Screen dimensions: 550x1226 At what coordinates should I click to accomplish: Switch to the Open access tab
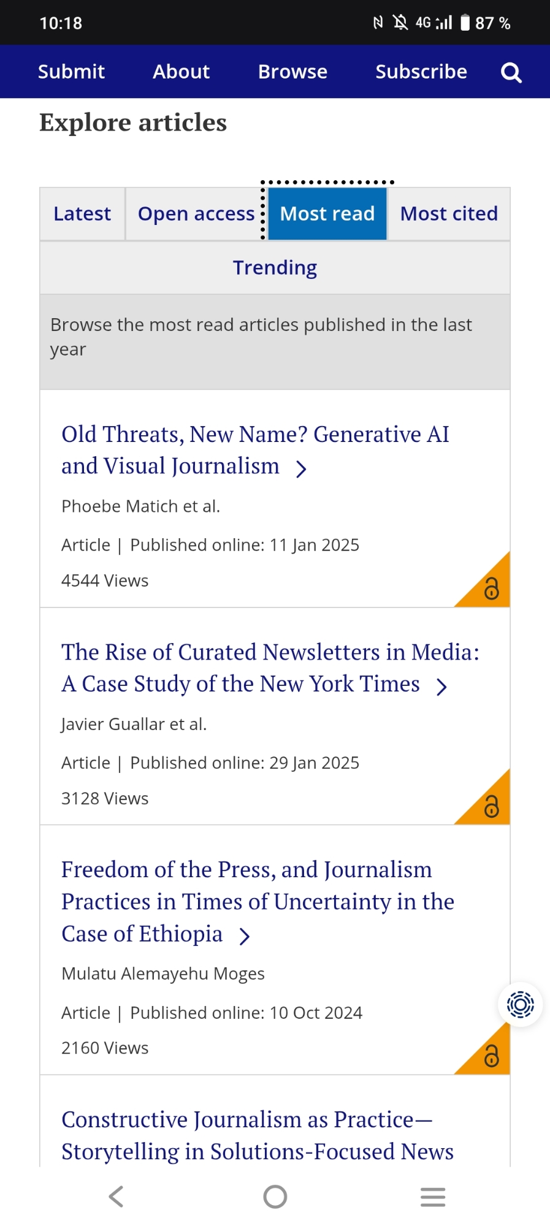(x=196, y=214)
